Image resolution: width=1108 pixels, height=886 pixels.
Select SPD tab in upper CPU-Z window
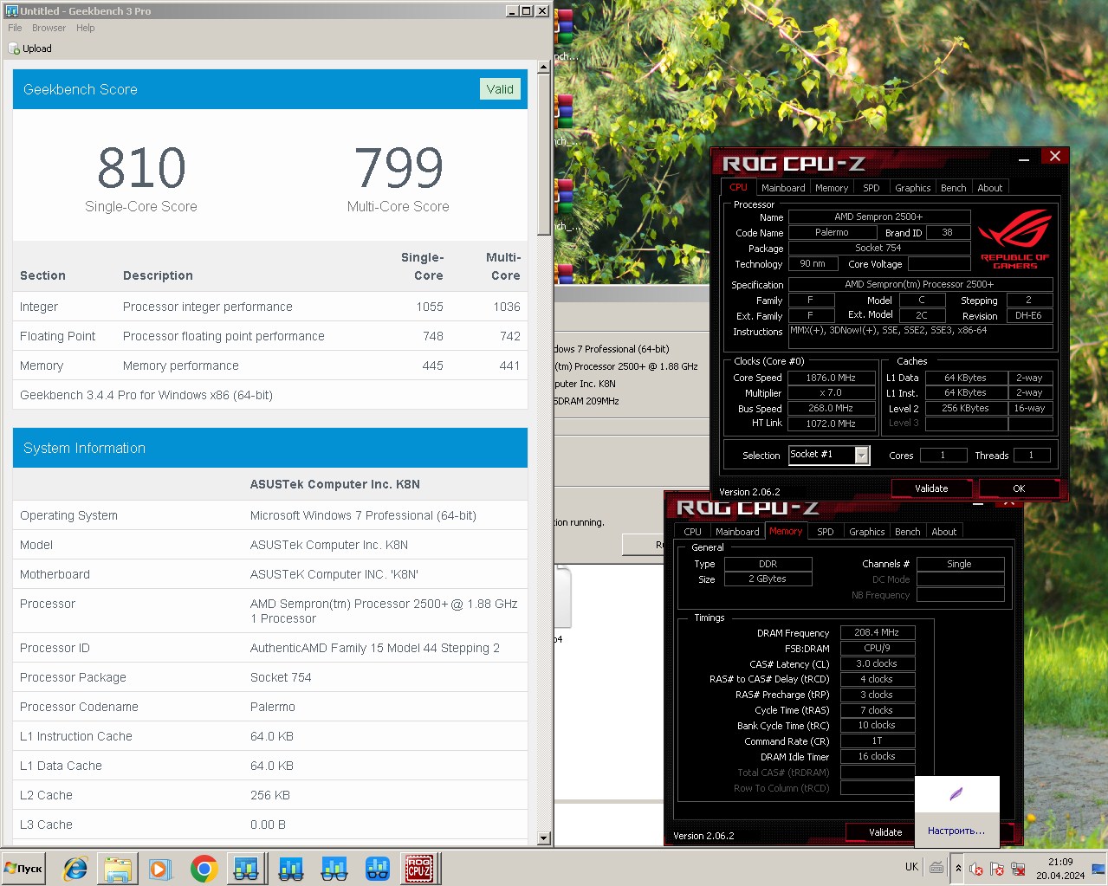point(871,188)
